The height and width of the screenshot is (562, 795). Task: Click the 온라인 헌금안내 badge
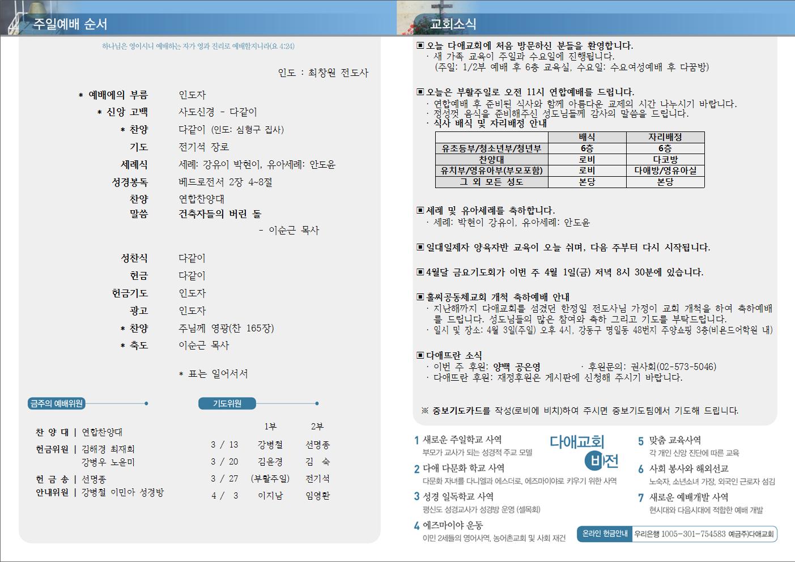[x=605, y=534]
